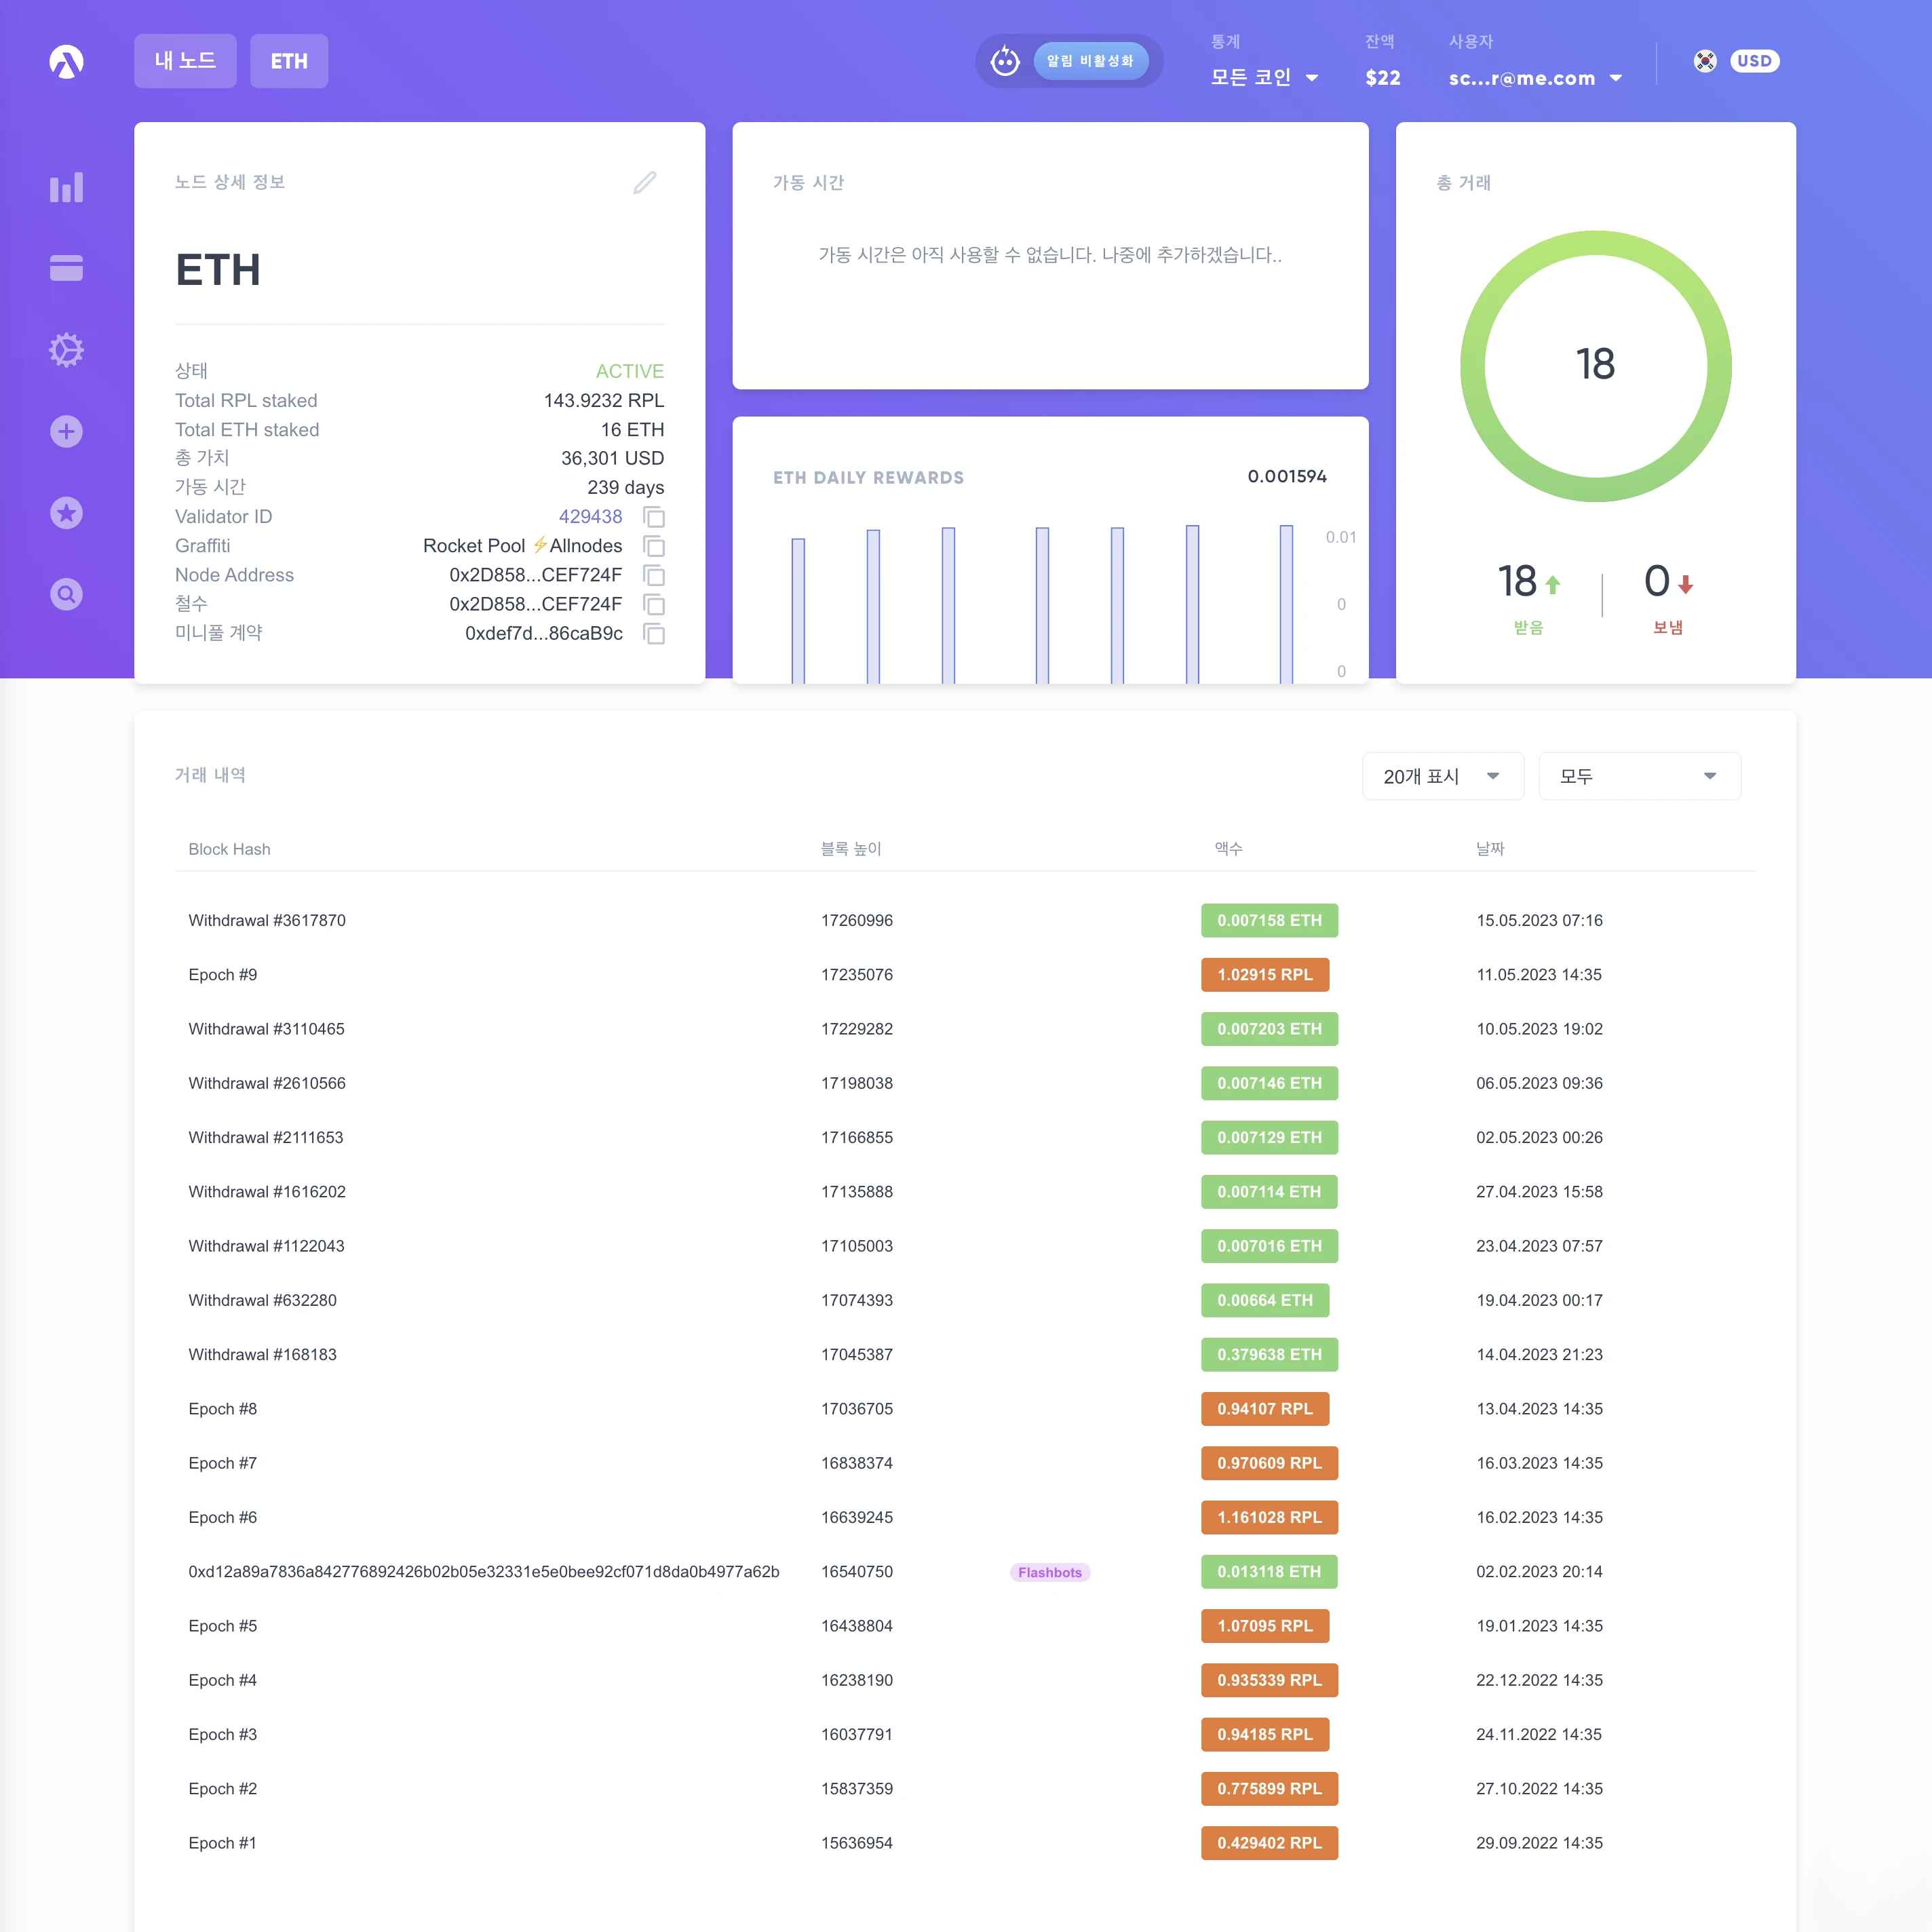Click the 블록 높이 column header
The width and height of the screenshot is (1932, 1932).
[x=851, y=849]
